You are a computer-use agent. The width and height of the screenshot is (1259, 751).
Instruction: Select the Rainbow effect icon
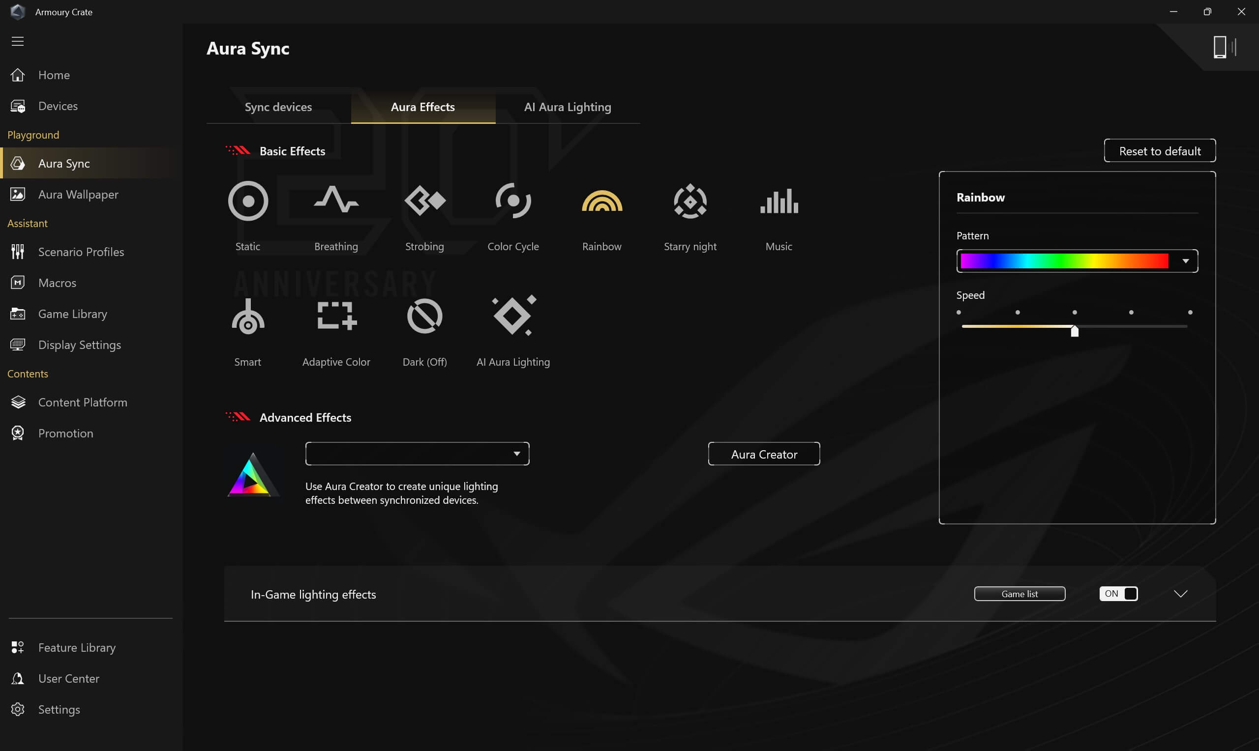click(601, 201)
